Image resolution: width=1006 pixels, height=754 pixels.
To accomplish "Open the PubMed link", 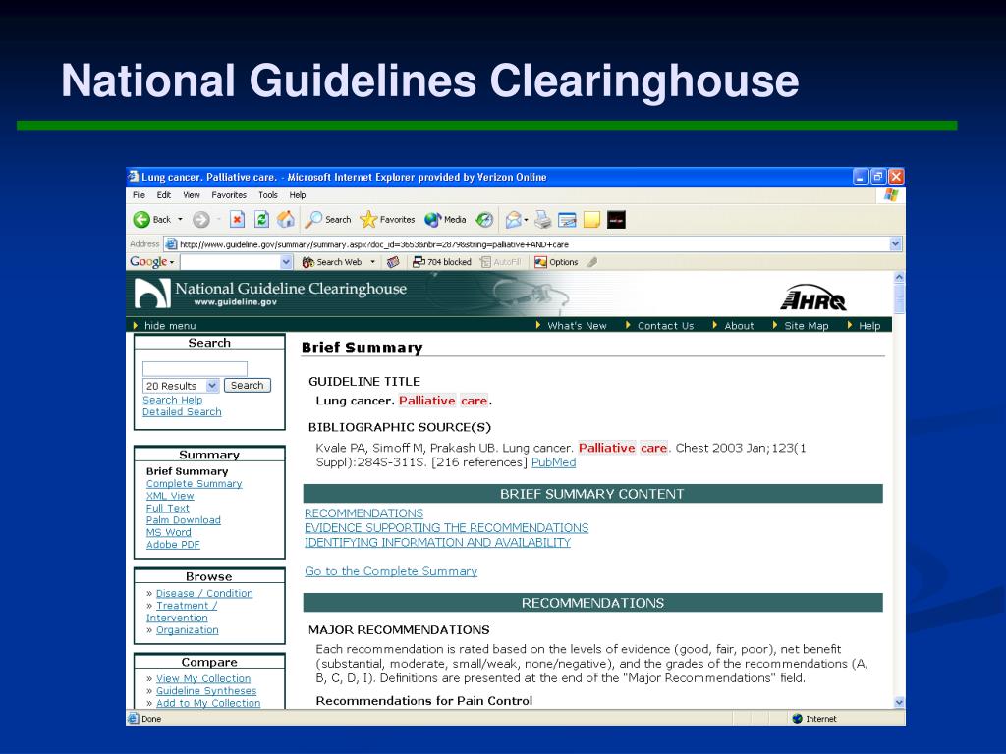I will coord(554,462).
